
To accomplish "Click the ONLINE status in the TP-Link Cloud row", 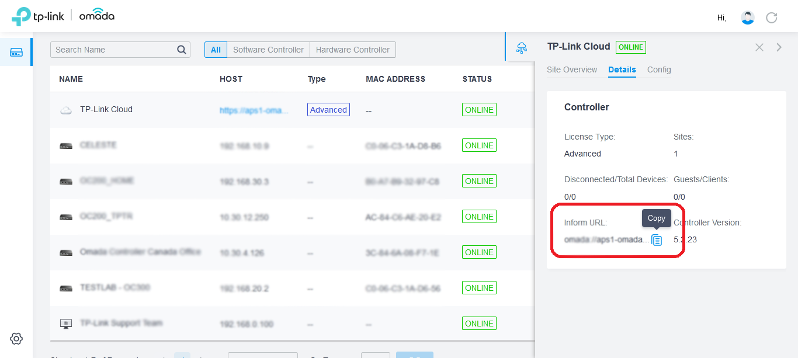I will pyautogui.click(x=479, y=110).
